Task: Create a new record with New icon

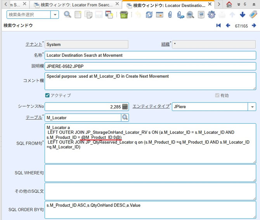Action: point(78,15)
